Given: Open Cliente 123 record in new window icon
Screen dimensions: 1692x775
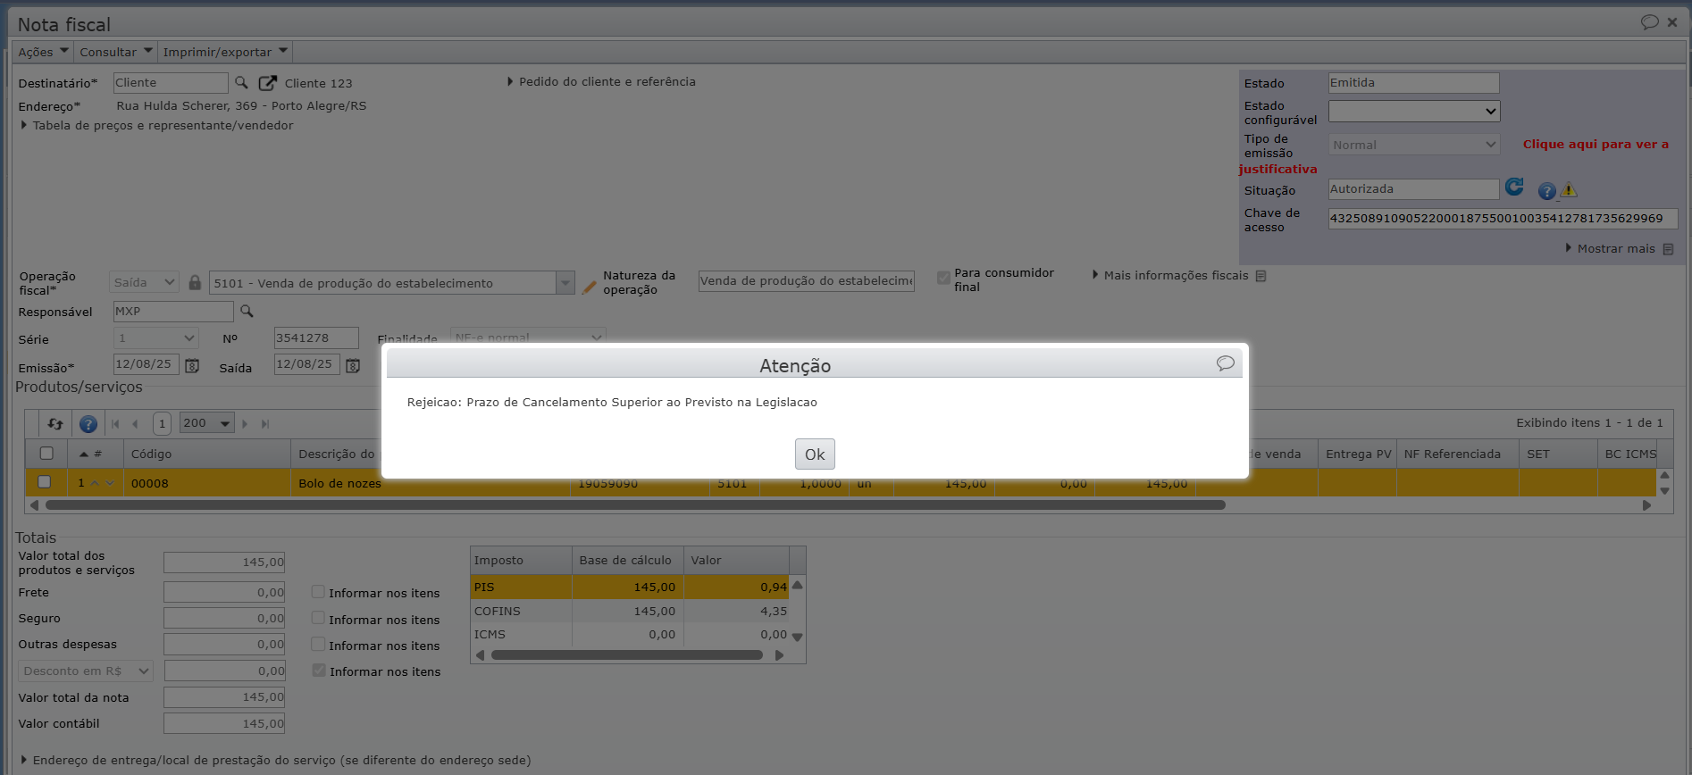Looking at the screenshot, I should [x=267, y=82].
